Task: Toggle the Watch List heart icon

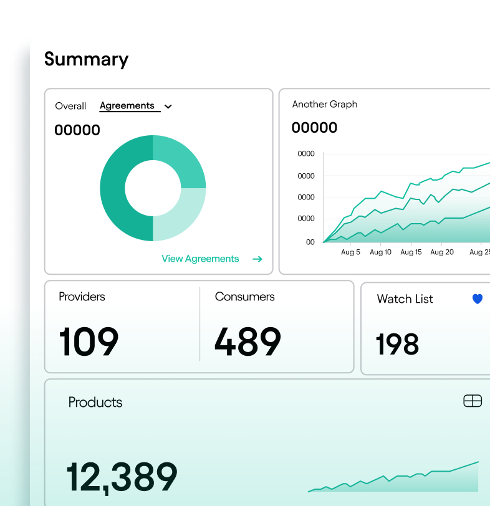Action: pyautogui.click(x=478, y=299)
